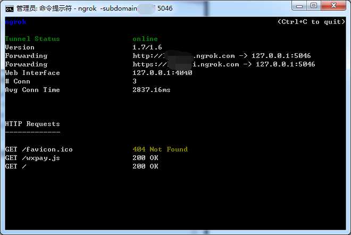This screenshot has height=235, width=351.
Task: Minimize the command prompt window
Action: coord(299,6)
